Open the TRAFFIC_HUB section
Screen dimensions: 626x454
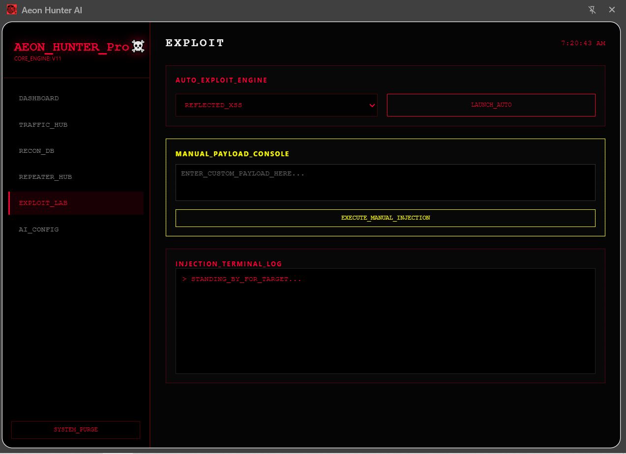(43, 124)
